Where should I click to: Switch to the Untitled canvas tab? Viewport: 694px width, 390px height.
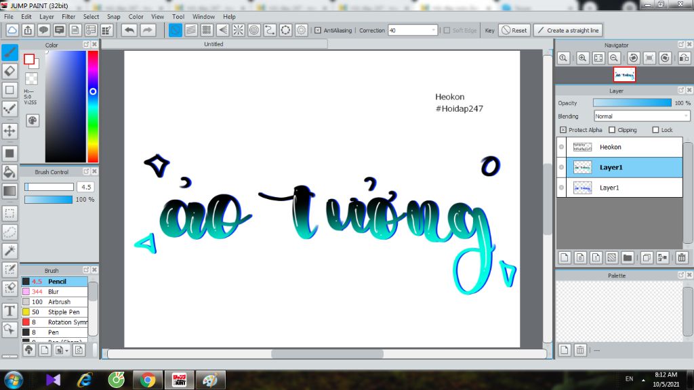click(x=214, y=44)
